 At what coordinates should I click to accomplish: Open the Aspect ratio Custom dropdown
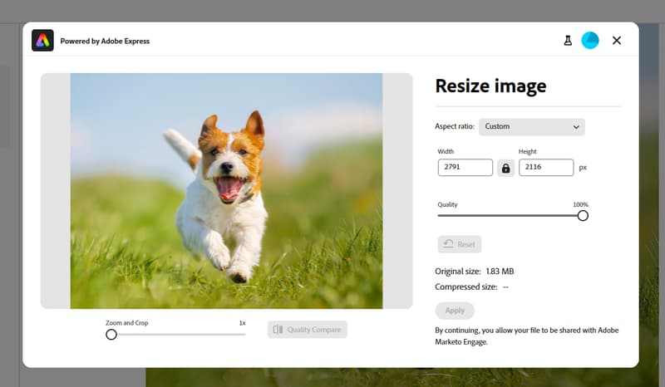[x=532, y=127]
